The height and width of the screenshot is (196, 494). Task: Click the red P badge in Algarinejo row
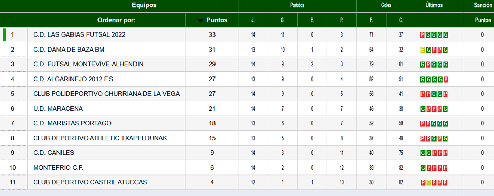click(x=445, y=79)
